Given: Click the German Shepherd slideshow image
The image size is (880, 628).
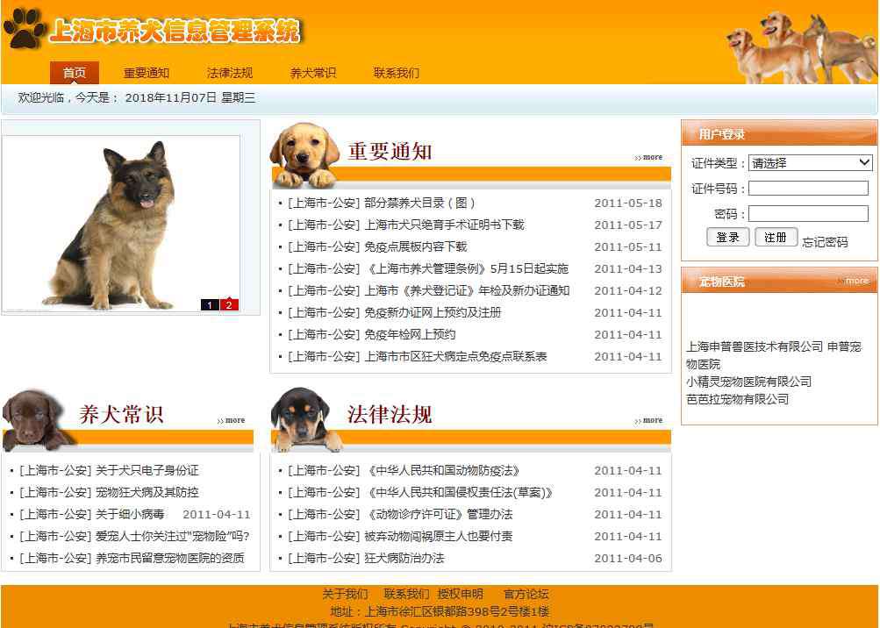Looking at the screenshot, I should pos(121,224).
